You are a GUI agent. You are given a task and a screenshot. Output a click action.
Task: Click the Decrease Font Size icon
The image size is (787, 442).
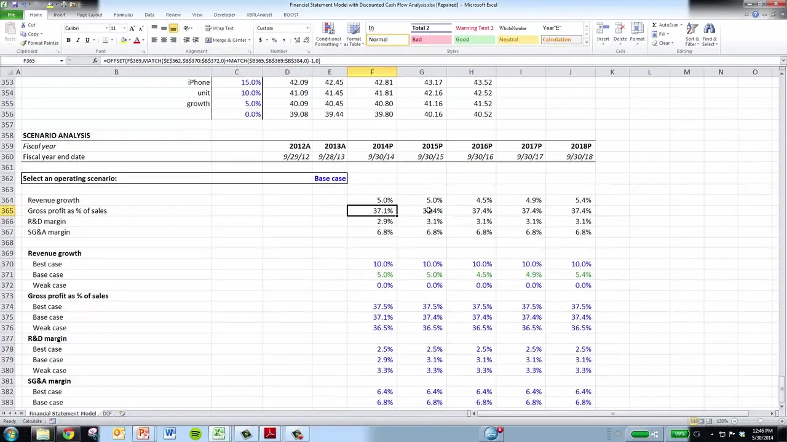(x=141, y=28)
